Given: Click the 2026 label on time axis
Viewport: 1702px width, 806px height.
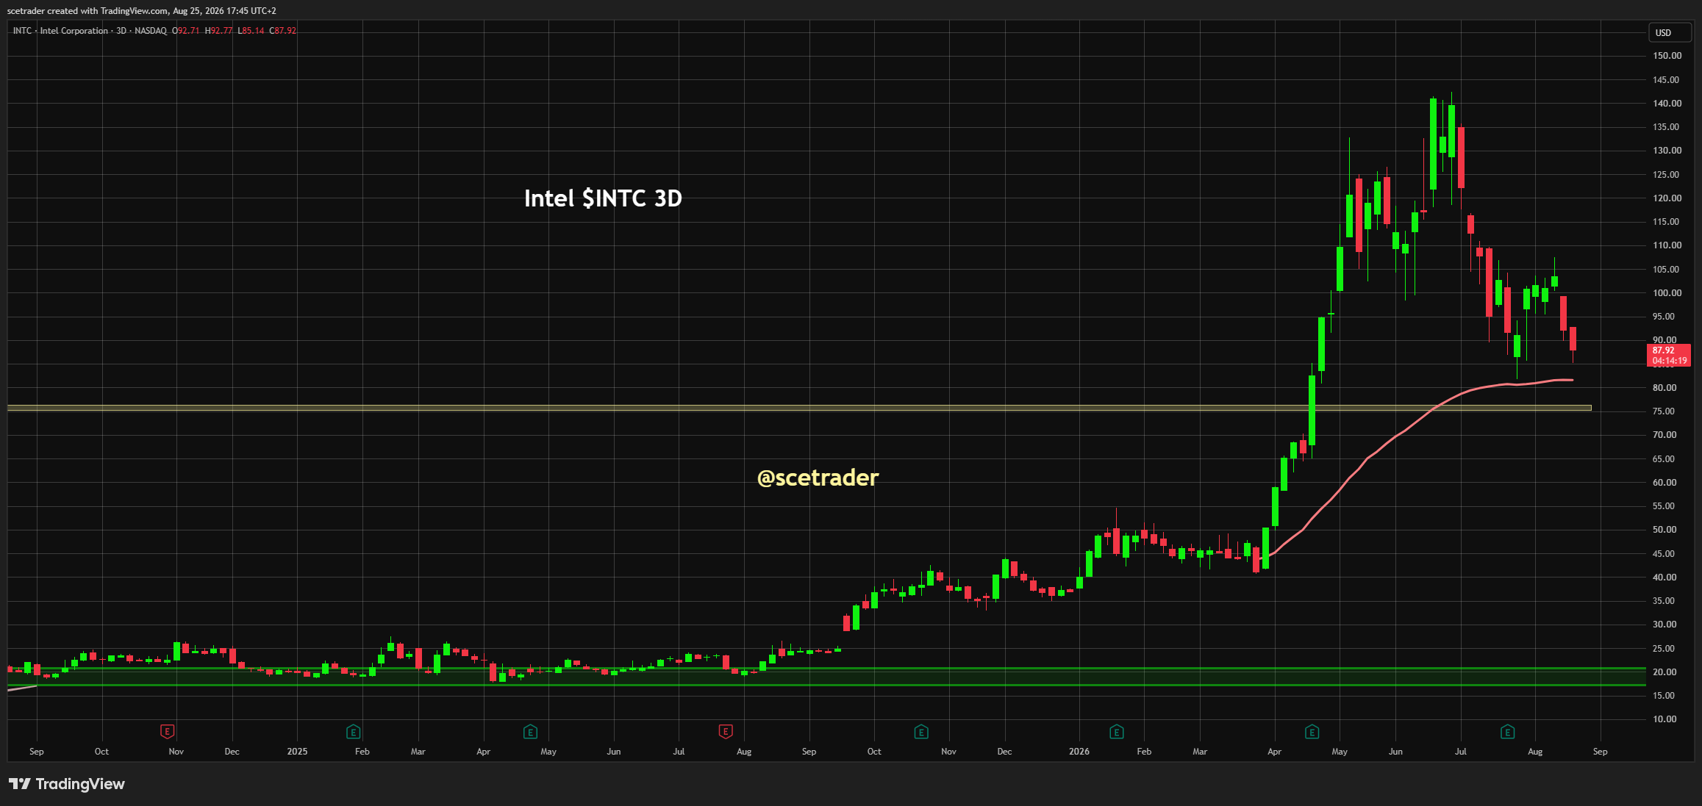Looking at the screenshot, I should pos(1079,752).
